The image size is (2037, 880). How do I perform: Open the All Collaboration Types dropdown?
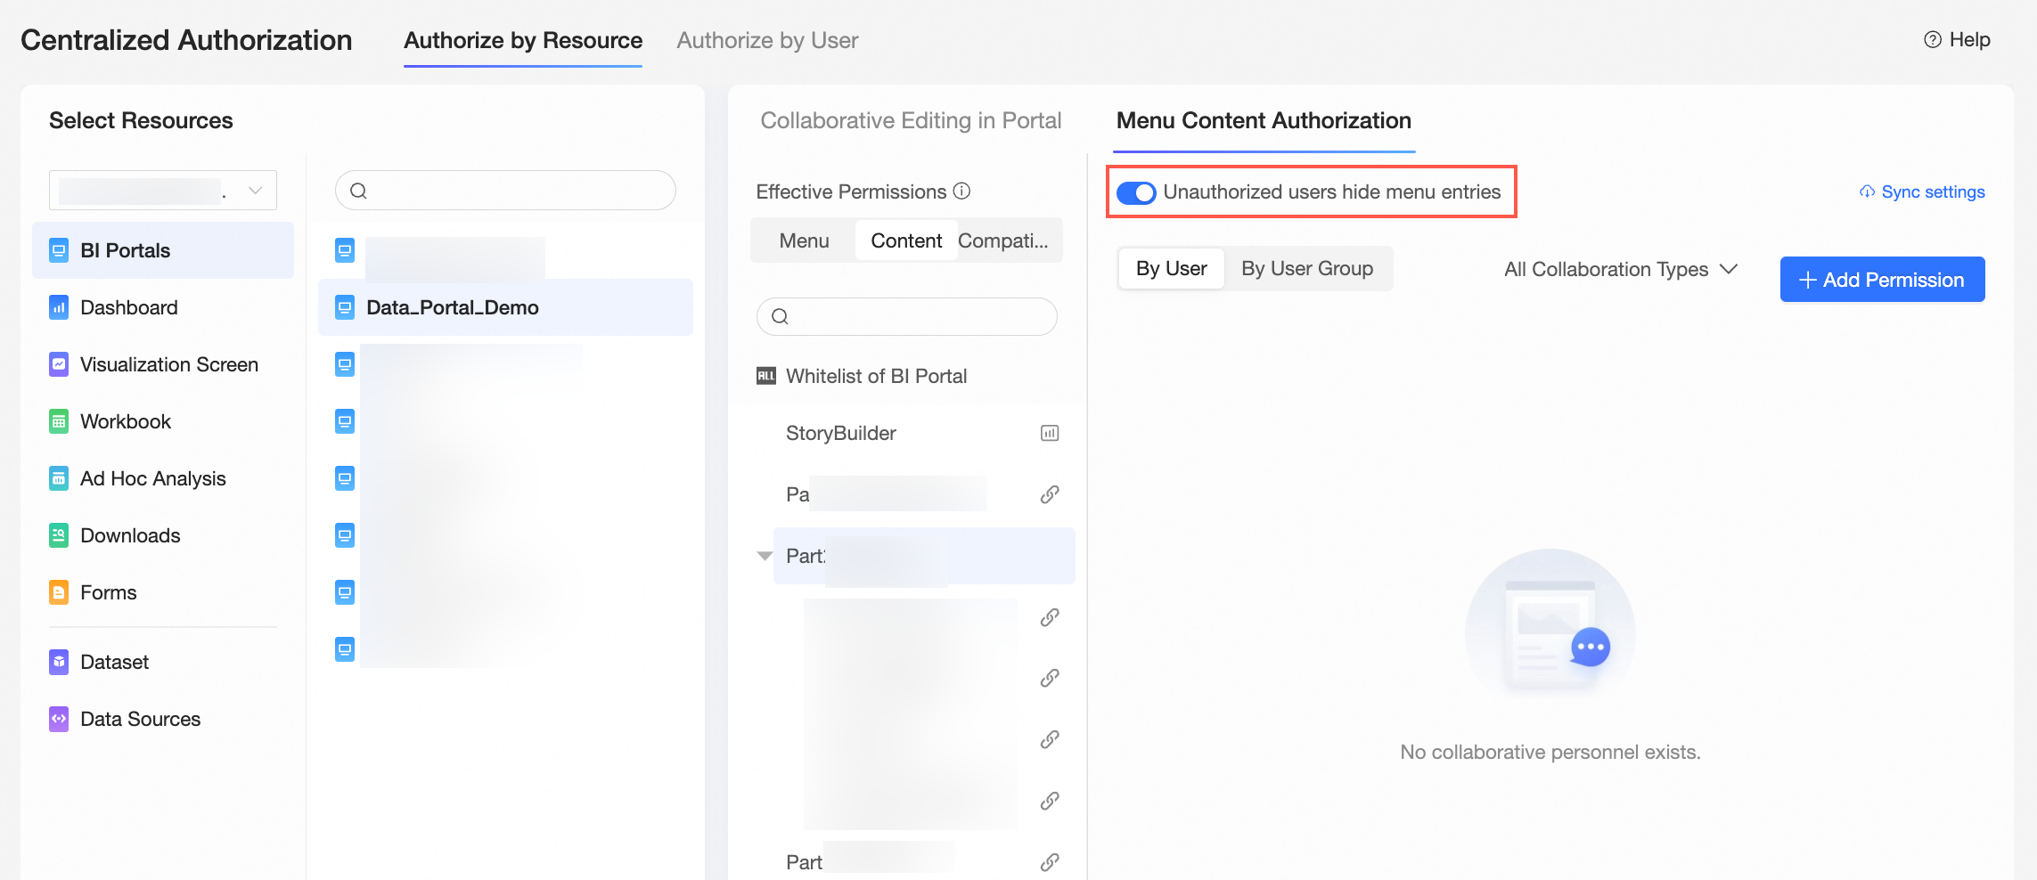tap(1620, 269)
